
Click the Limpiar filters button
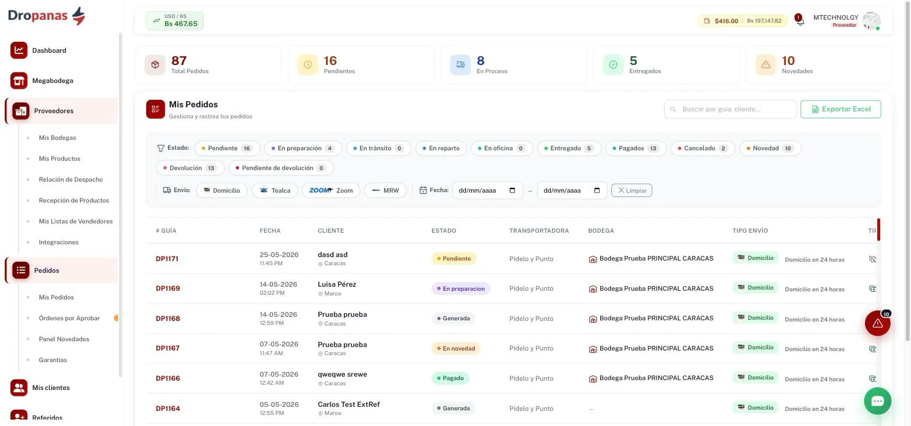pyautogui.click(x=632, y=190)
